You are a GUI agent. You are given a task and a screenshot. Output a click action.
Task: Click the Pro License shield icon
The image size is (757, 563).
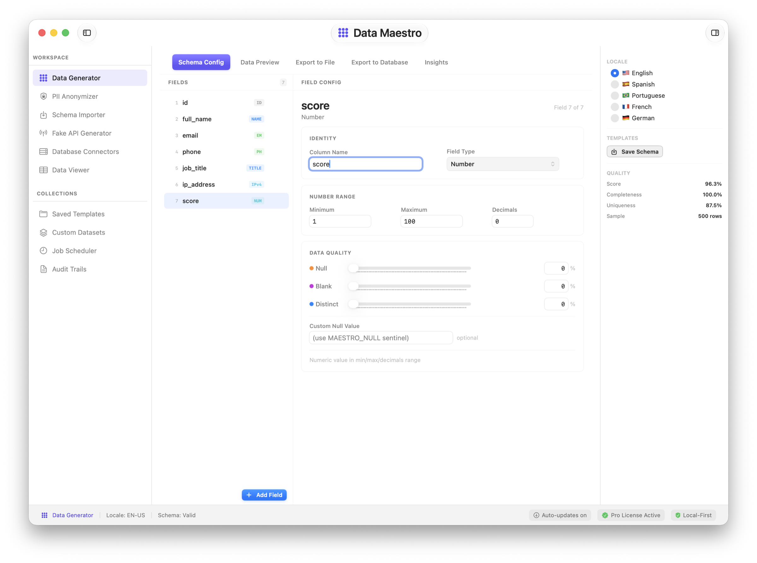coord(605,515)
